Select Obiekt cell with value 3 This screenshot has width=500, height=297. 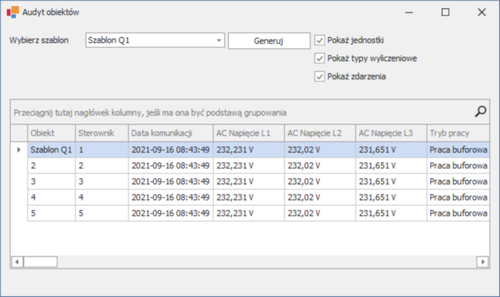pos(51,182)
